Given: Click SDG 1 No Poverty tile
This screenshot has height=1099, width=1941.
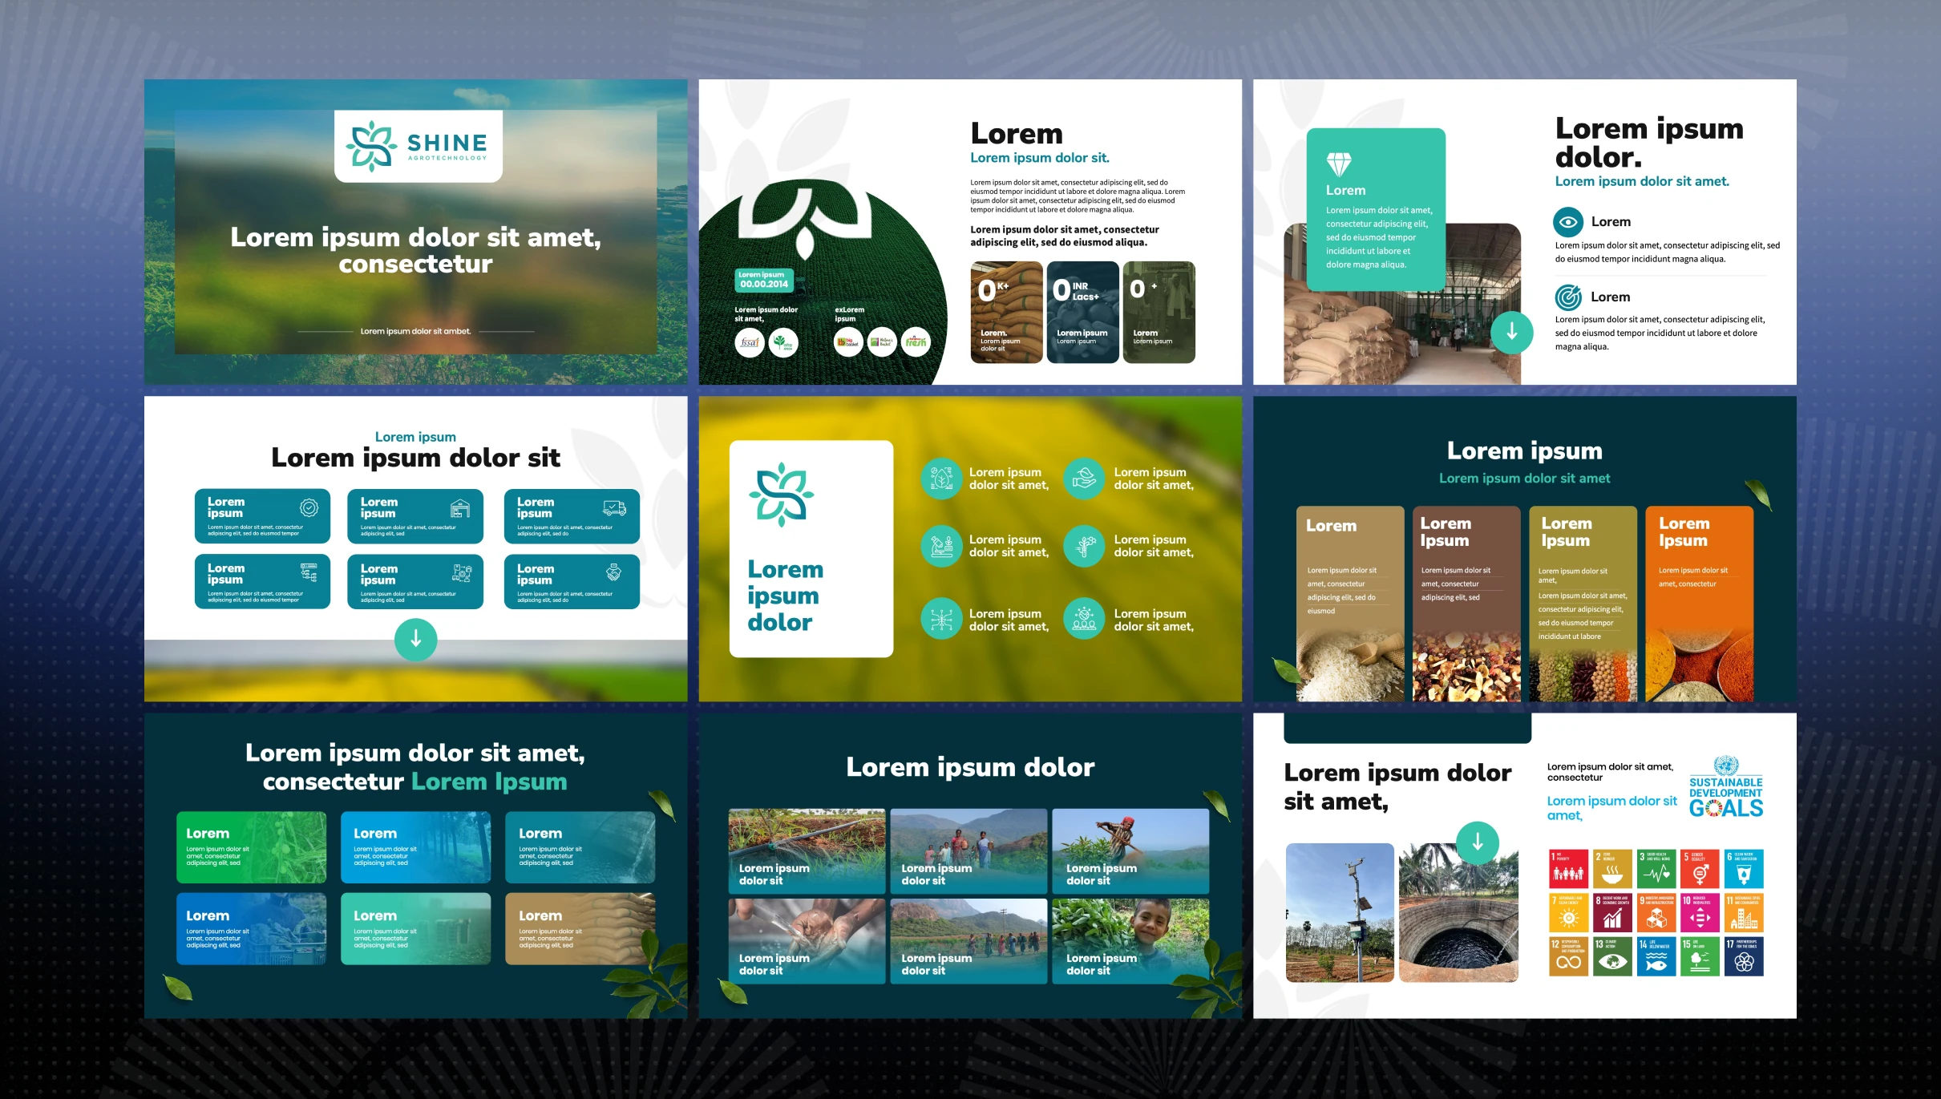Looking at the screenshot, I should tap(1568, 869).
